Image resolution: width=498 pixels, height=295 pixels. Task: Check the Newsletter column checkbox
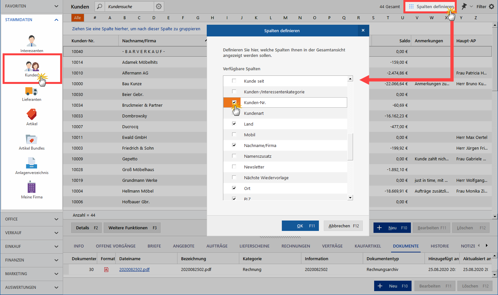tap(234, 167)
